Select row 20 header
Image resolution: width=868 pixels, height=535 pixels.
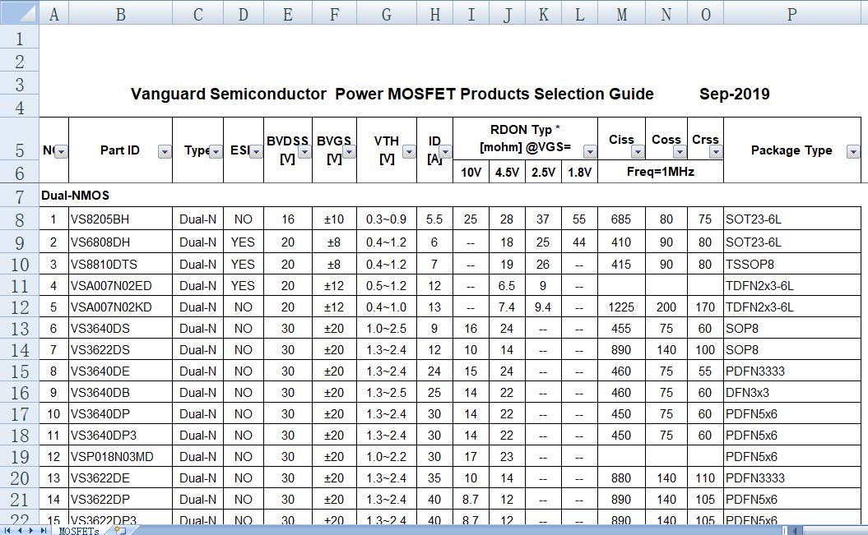pyautogui.click(x=20, y=477)
